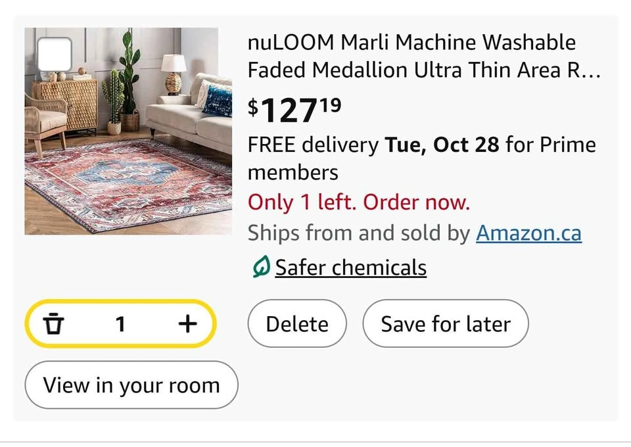Click the 'Ships from and sold by' text
This screenshot has height=447, width=631.
click(x=359, y=233)
